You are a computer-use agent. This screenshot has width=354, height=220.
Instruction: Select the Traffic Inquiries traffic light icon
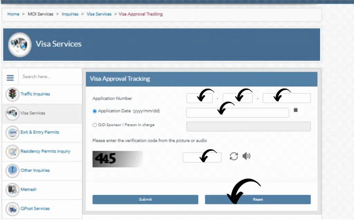(x=12, y=94)
